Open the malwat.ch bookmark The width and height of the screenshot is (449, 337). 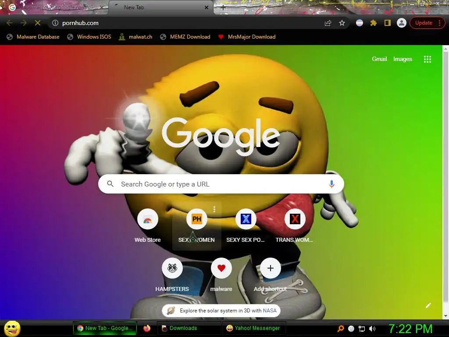click(135, 37)
